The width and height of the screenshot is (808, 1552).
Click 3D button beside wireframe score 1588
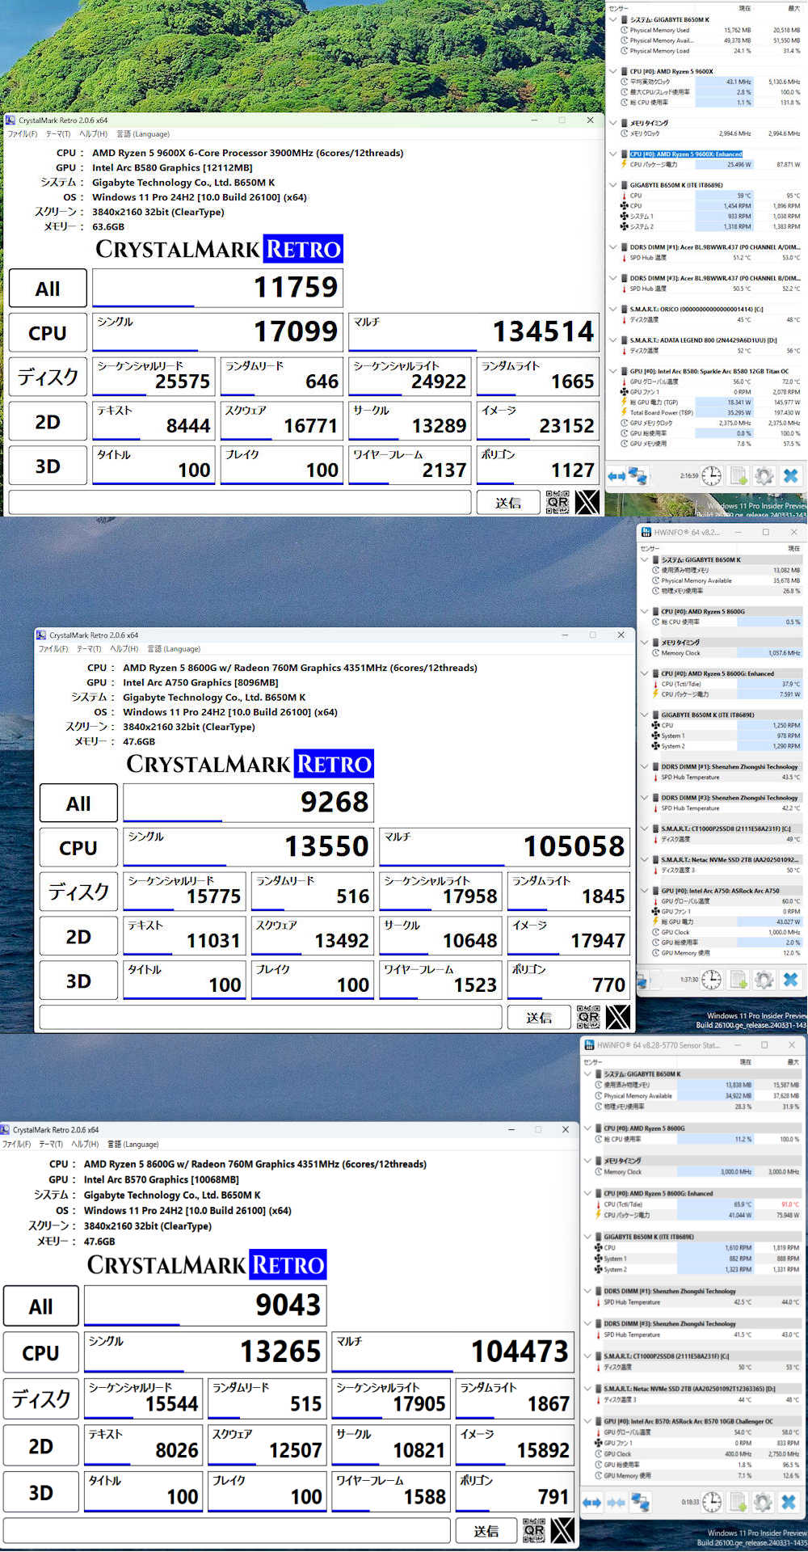tap(41, 1492)
